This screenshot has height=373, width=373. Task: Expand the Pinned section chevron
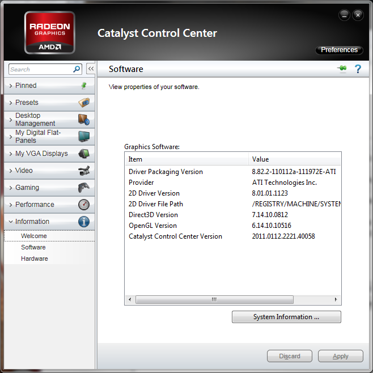(11, 86)
